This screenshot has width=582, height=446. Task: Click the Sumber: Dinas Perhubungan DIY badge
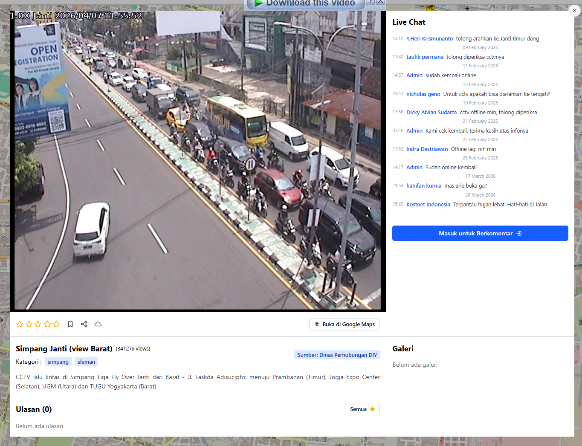pyautogui.click(x=337, y=355)
